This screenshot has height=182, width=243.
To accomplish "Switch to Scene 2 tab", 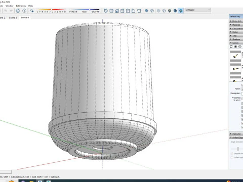I will point(3,18).
